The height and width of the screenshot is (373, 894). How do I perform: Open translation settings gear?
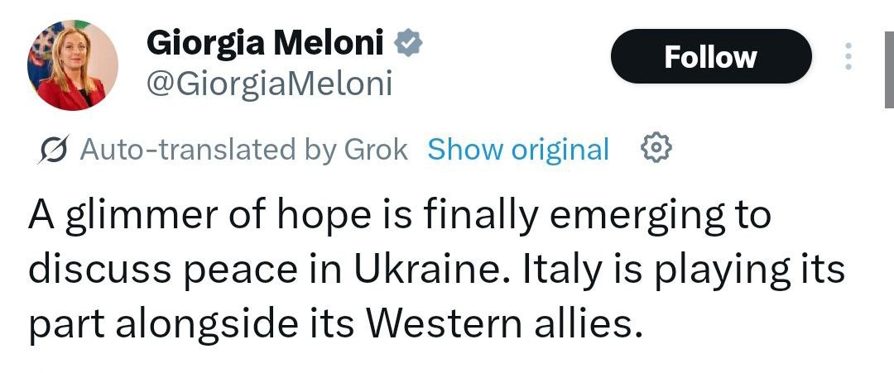point(656,148)
